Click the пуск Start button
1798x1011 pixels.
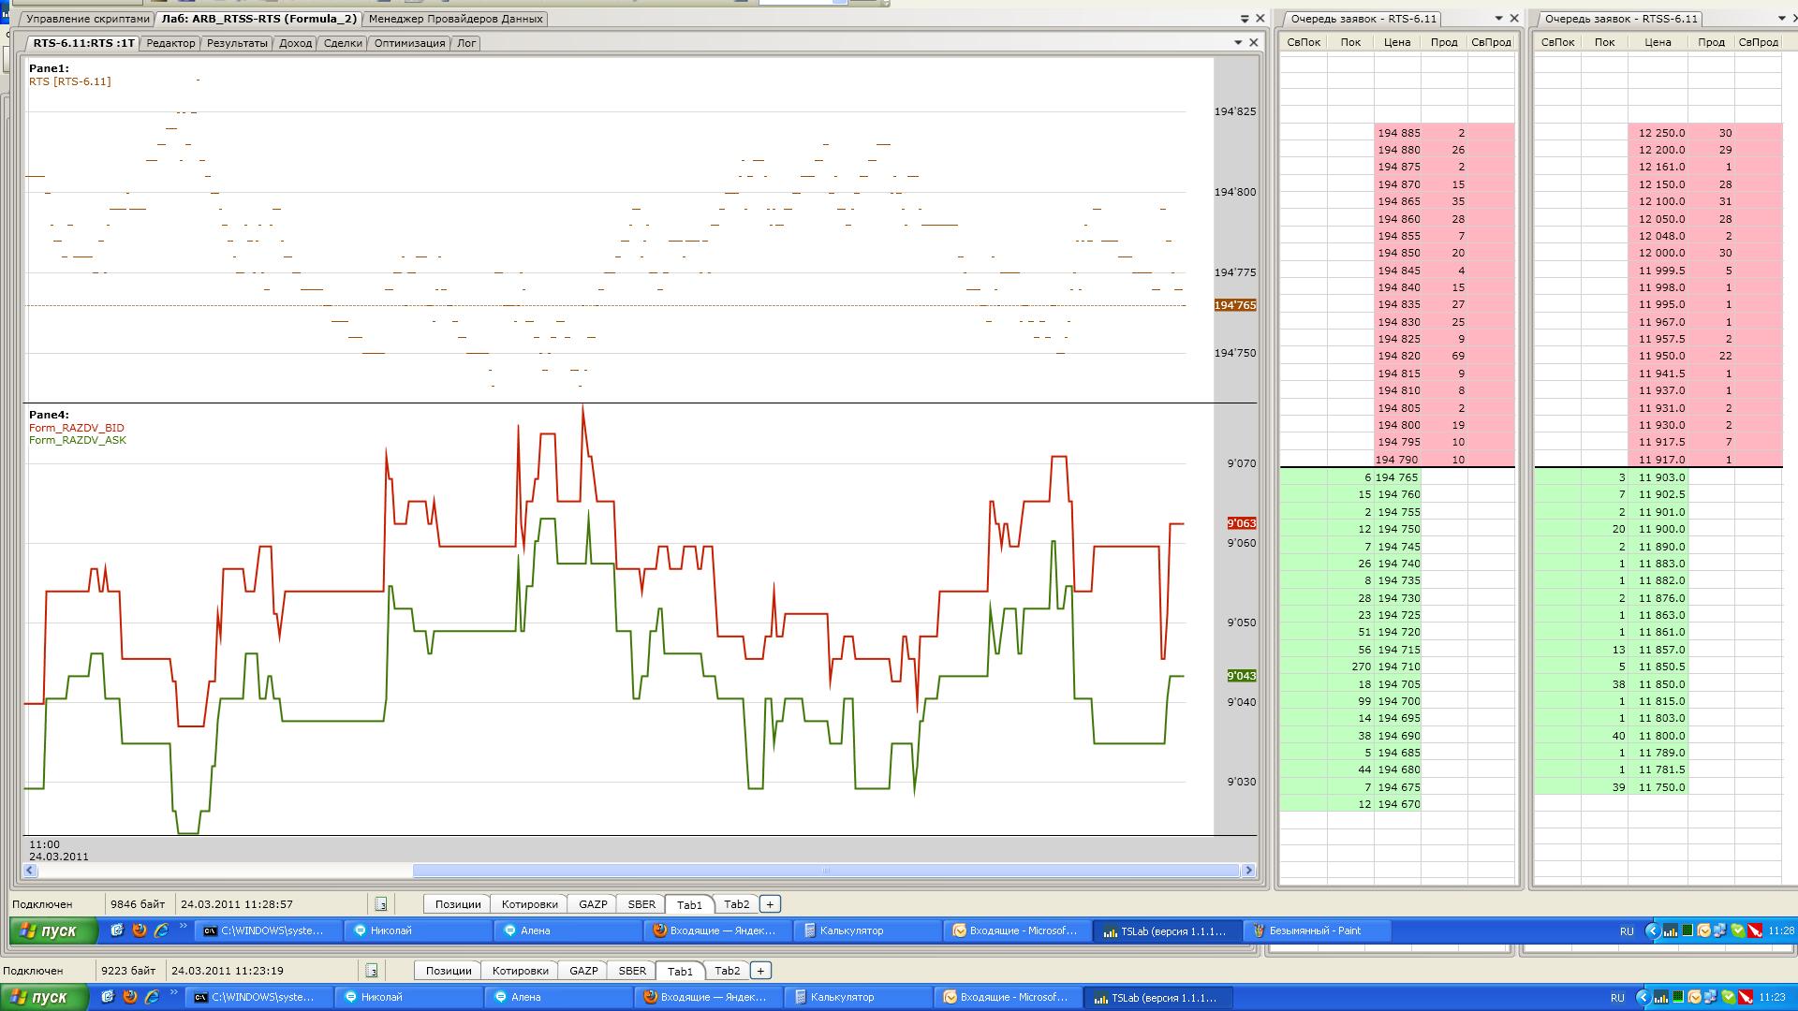pos(52,931)
